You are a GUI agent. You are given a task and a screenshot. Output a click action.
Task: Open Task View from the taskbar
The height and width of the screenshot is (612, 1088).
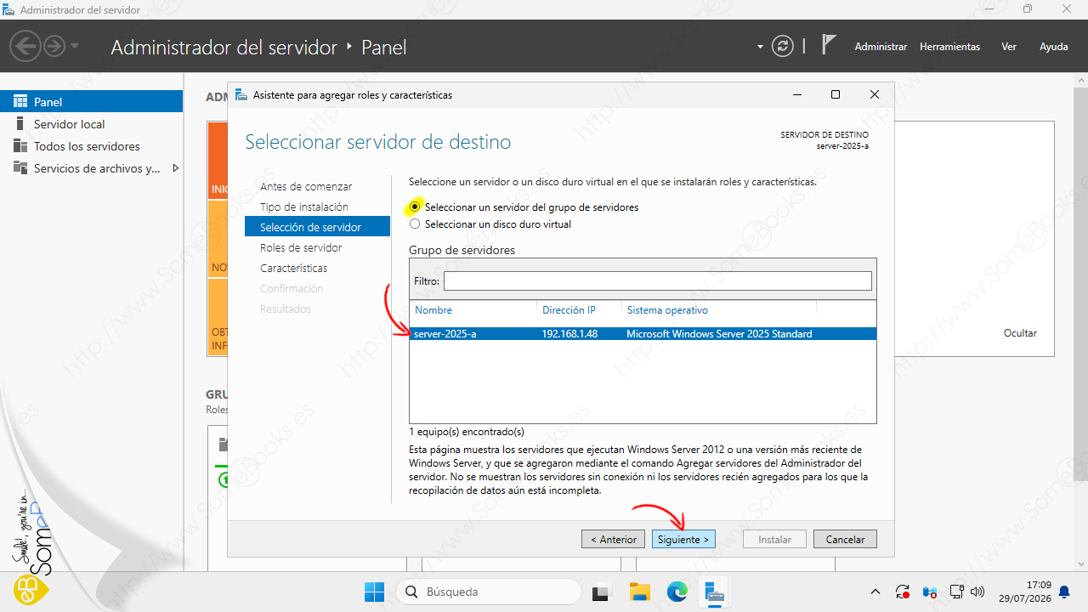coord(602,592)
